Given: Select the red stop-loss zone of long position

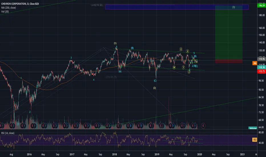Looking at the screenshot, I should pos(229,61).
